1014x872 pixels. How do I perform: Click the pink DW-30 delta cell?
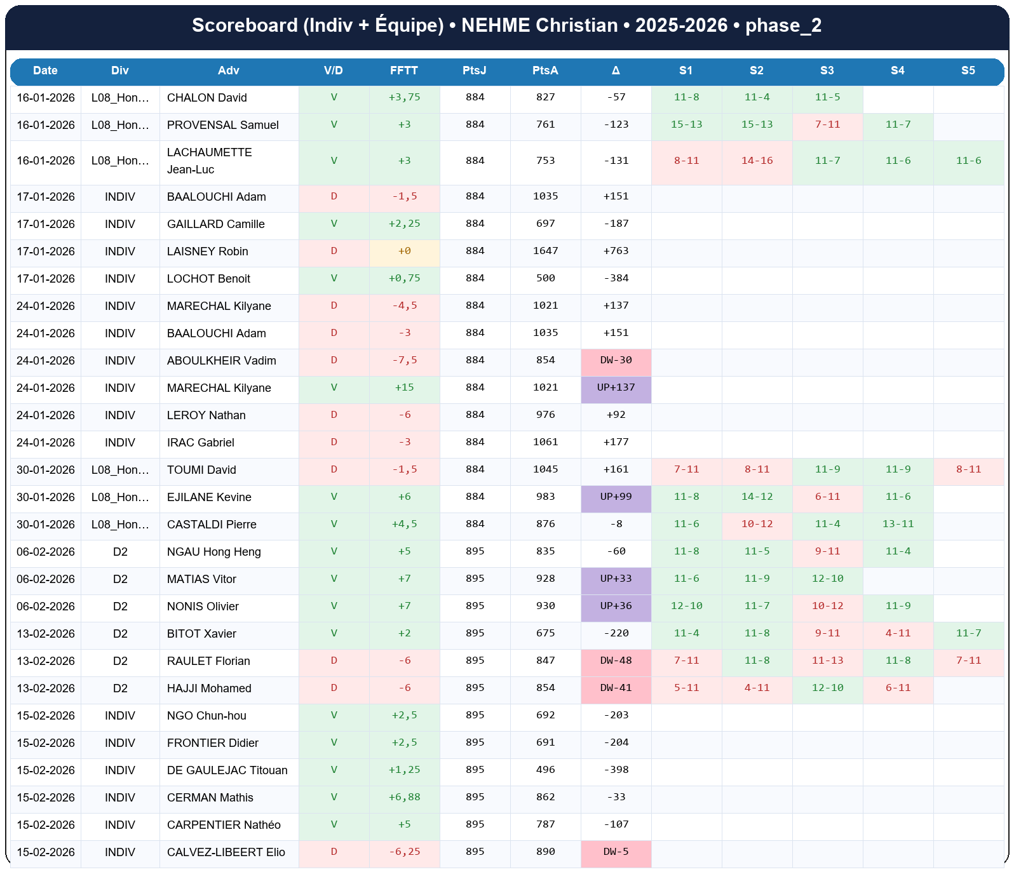tap(616, 360)
